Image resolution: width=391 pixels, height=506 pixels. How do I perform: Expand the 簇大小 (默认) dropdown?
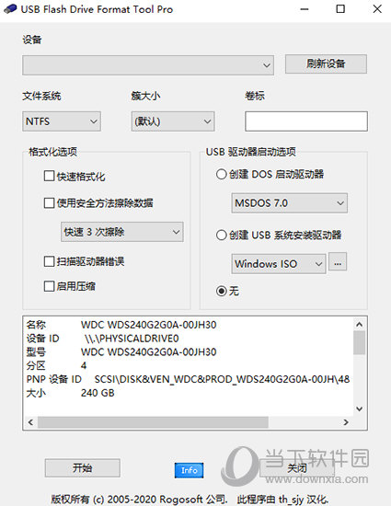point(173,121)
